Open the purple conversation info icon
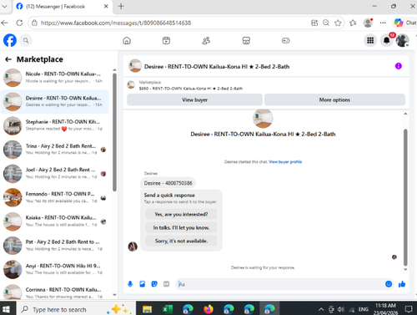 point(399,66)
